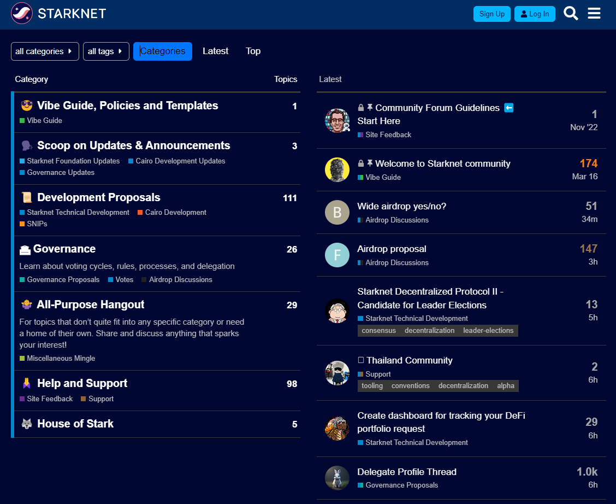Open the all categories dropdown
Viewport: 616px width, 504px height.
(45, 51)
